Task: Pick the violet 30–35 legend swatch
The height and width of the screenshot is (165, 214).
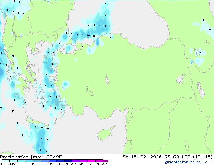Action: click(76, 161)
